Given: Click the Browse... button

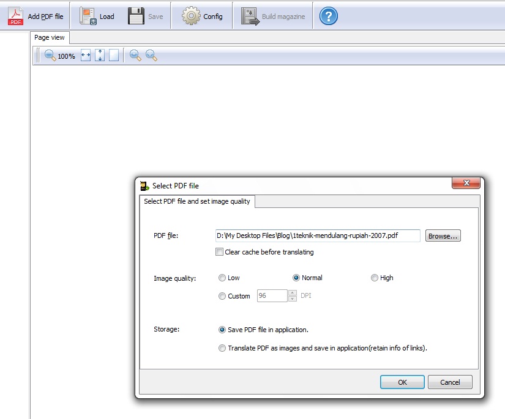Looking at the screenshot, I should 443,236.
